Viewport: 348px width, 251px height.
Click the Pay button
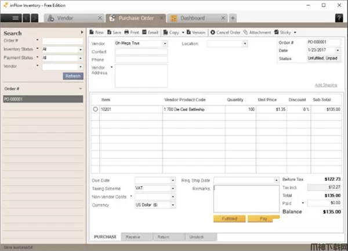[x=262, y=219]
